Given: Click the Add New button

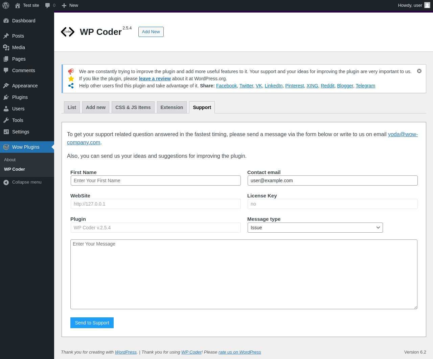Looking at the screenshot, I should pos(151,32).
